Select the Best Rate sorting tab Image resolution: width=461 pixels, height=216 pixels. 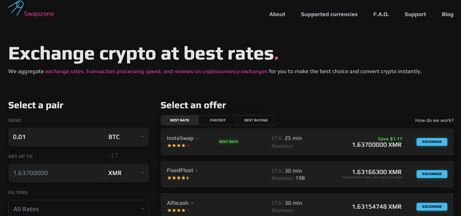(x=180, y=120)
